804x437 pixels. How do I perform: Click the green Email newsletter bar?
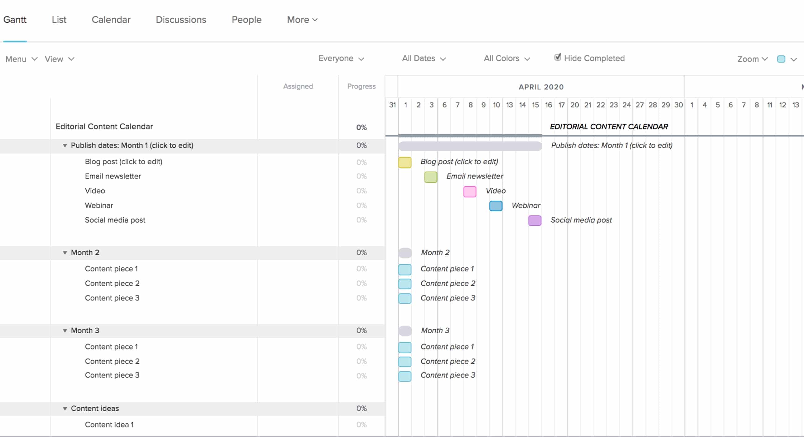point(430,177)
